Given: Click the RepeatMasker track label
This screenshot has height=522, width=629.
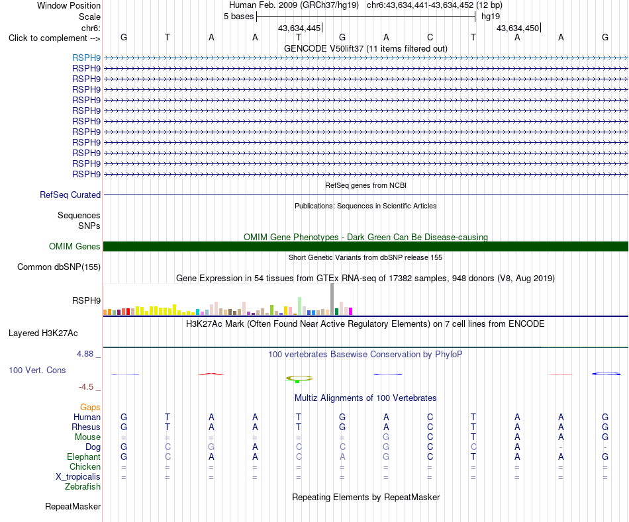Looking at the screenshot, I should click(x=73, y=506).
